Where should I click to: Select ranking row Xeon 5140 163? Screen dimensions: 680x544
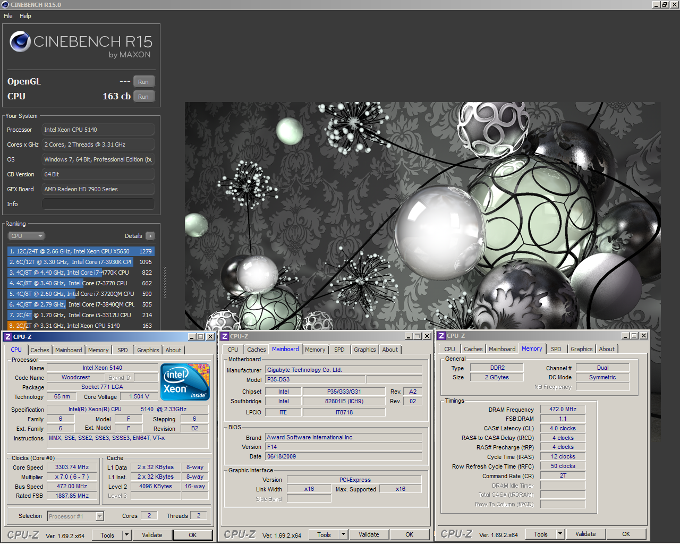(x=81, y=326)
